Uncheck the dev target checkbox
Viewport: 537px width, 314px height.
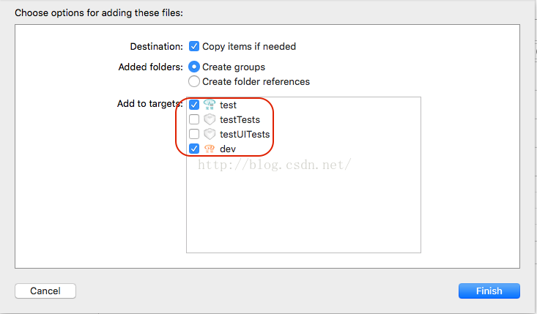194,149
